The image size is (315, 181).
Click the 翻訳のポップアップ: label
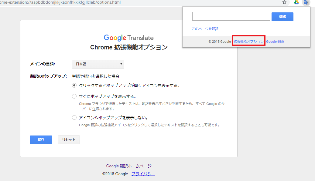coord(48,76)
